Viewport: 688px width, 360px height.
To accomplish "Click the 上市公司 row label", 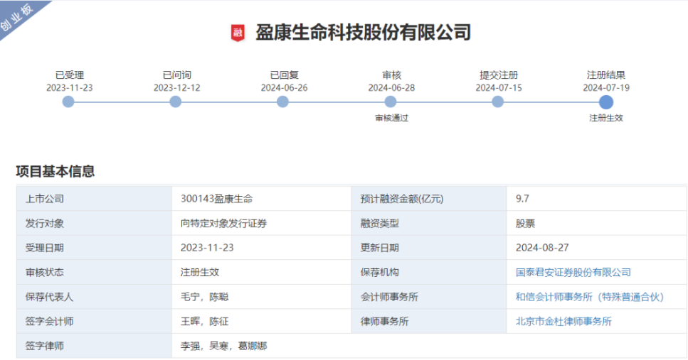I will pyautogui.click(x=45, y=199).
